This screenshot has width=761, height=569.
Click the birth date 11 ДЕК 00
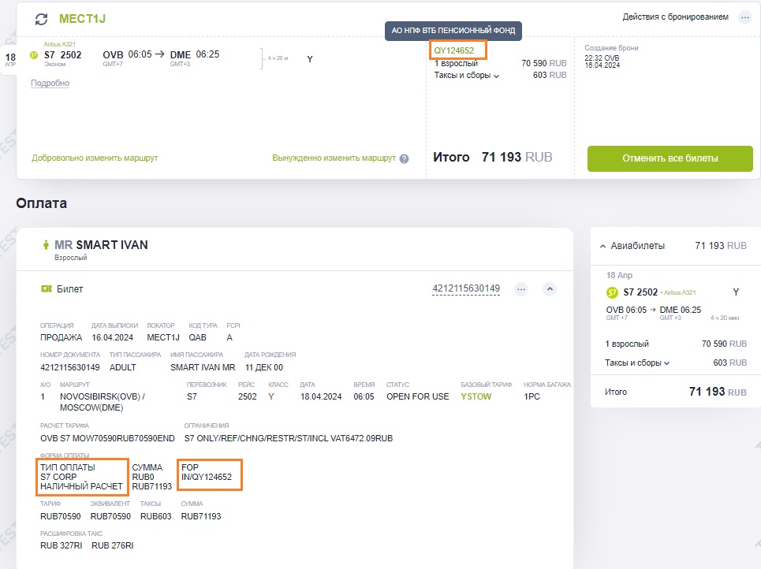264,368
